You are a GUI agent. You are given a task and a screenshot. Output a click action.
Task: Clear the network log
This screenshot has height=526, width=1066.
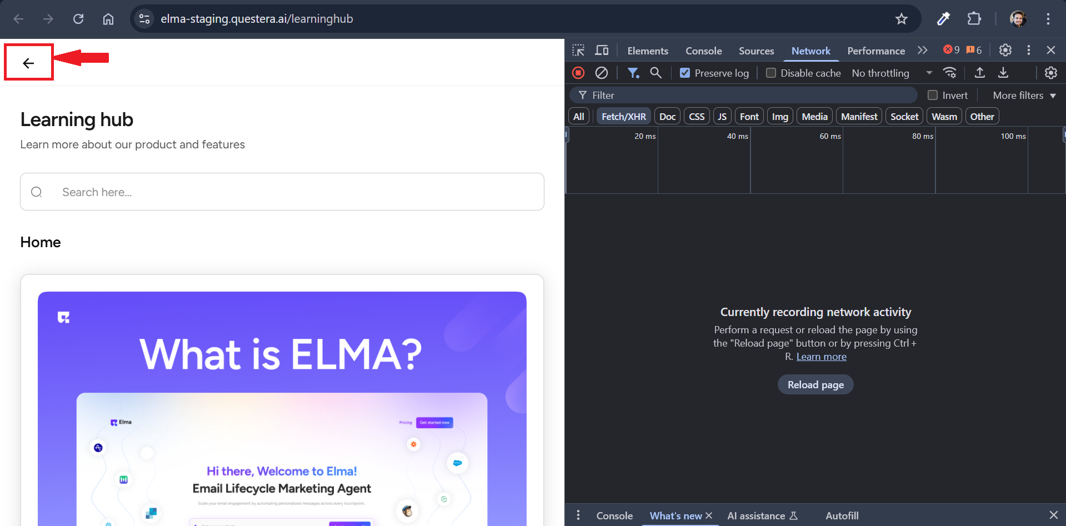click(602, 73)
